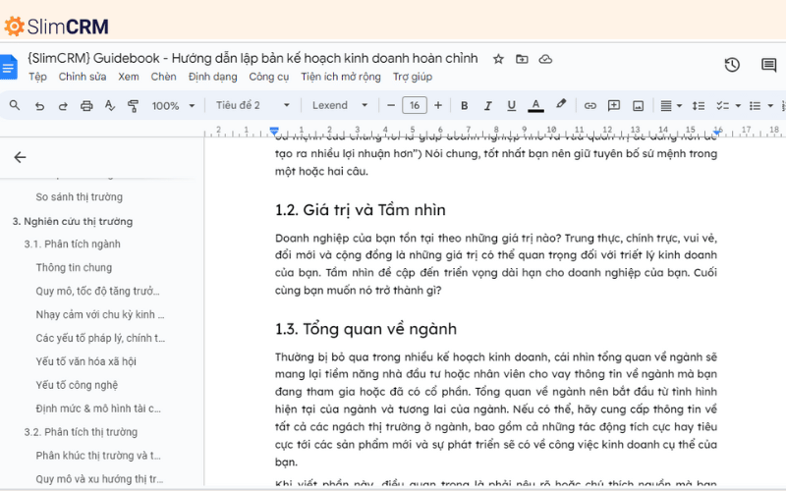
Task: Open line and paragraph spacing
Action: click(x=699, y=106)
